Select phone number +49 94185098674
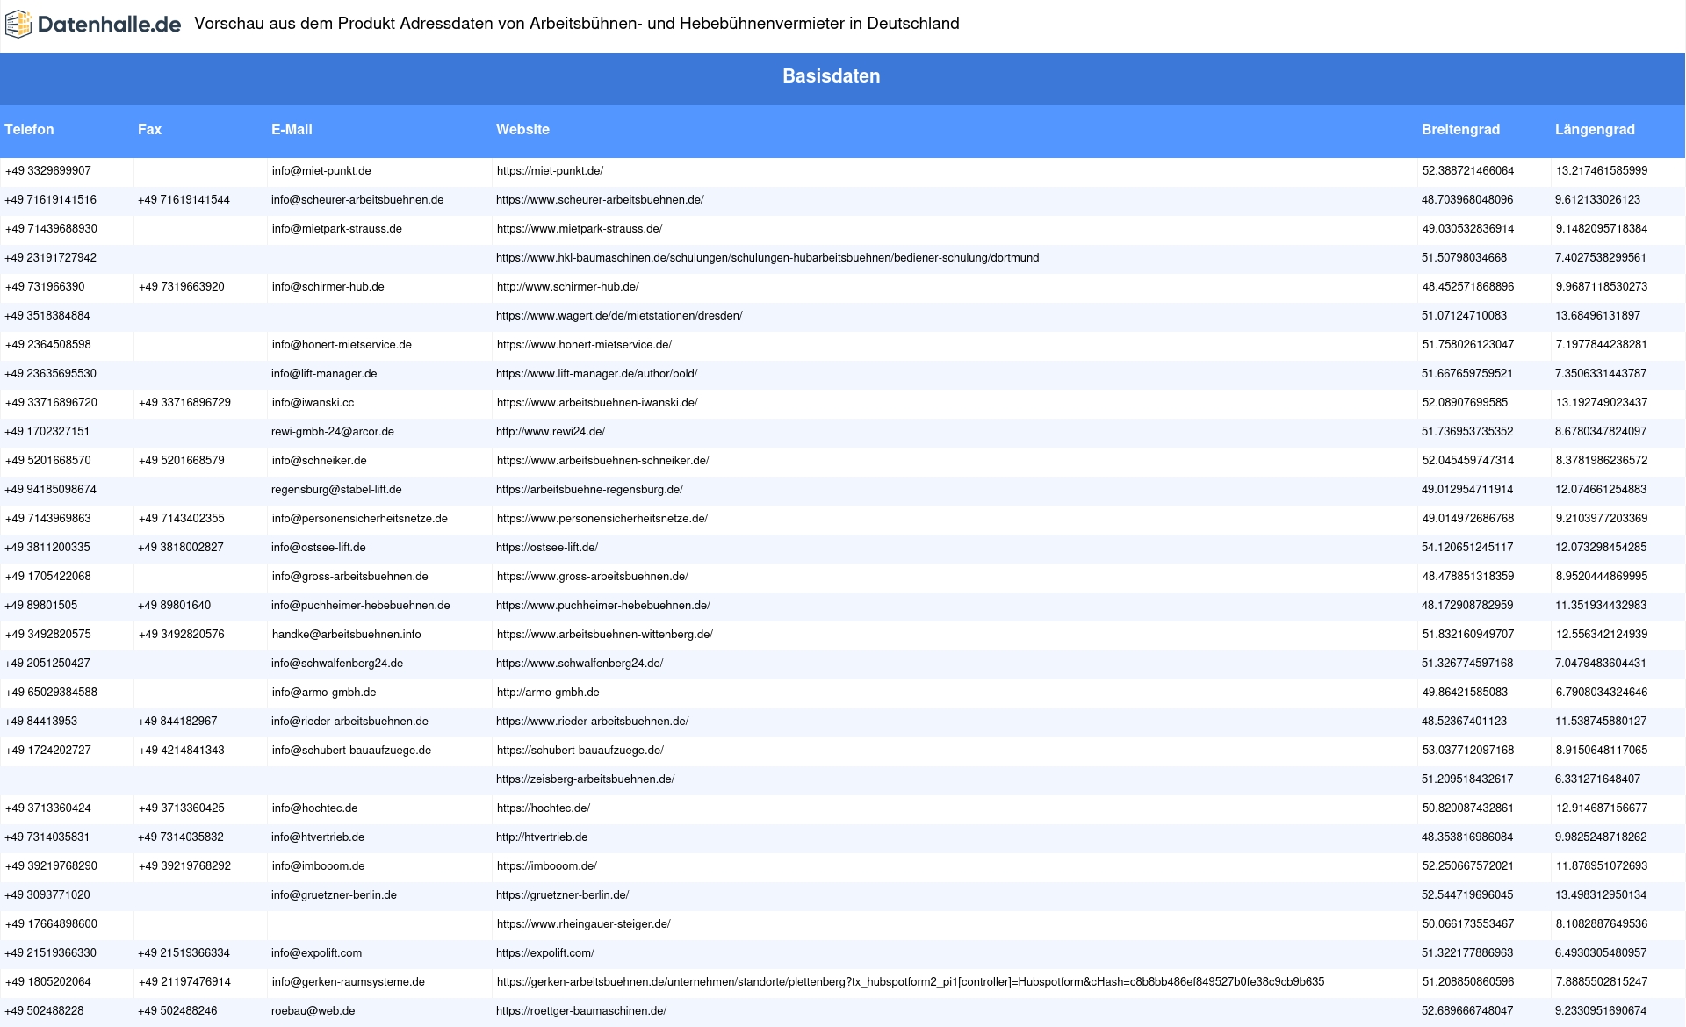Screen dimensions: 1686x1027 click(x=51, y=490)
